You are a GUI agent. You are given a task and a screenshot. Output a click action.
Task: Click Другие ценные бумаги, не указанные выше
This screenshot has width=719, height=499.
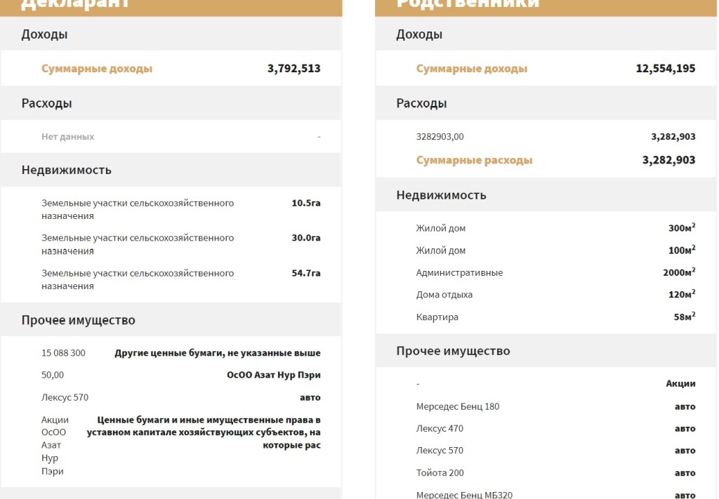coord(217,353)
